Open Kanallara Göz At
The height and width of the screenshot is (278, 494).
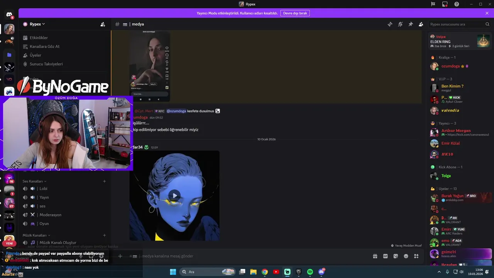click(x=44, y=46)
